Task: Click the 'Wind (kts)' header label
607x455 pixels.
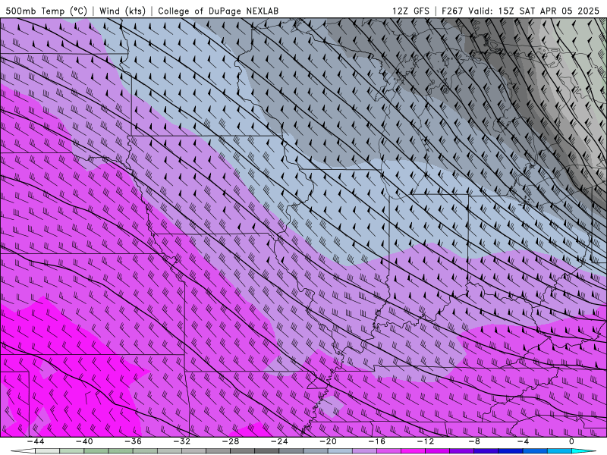Action: (122, 11)
